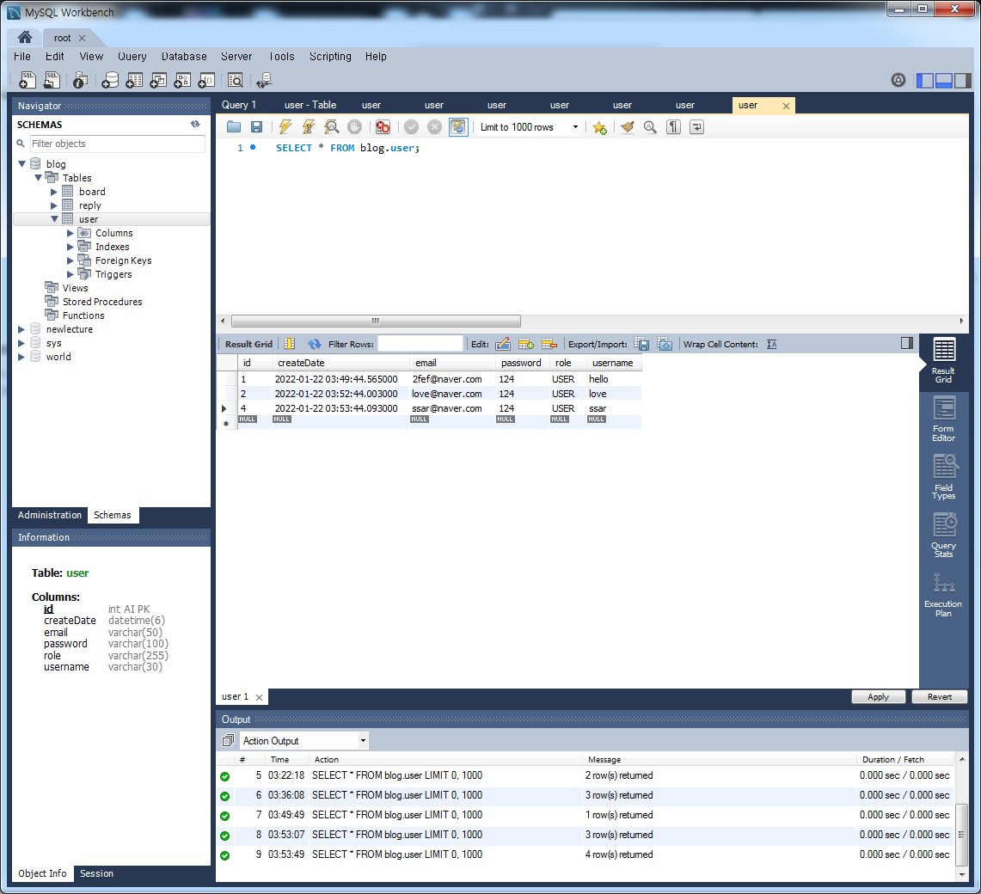The image size is (981, 894).
Task: Expand the world schema
Action: 21,358
